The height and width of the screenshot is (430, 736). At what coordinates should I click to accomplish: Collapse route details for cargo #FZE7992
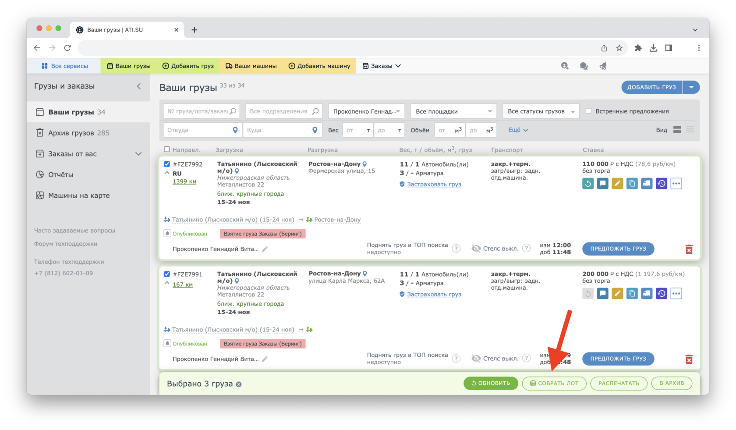click(167, 173)
